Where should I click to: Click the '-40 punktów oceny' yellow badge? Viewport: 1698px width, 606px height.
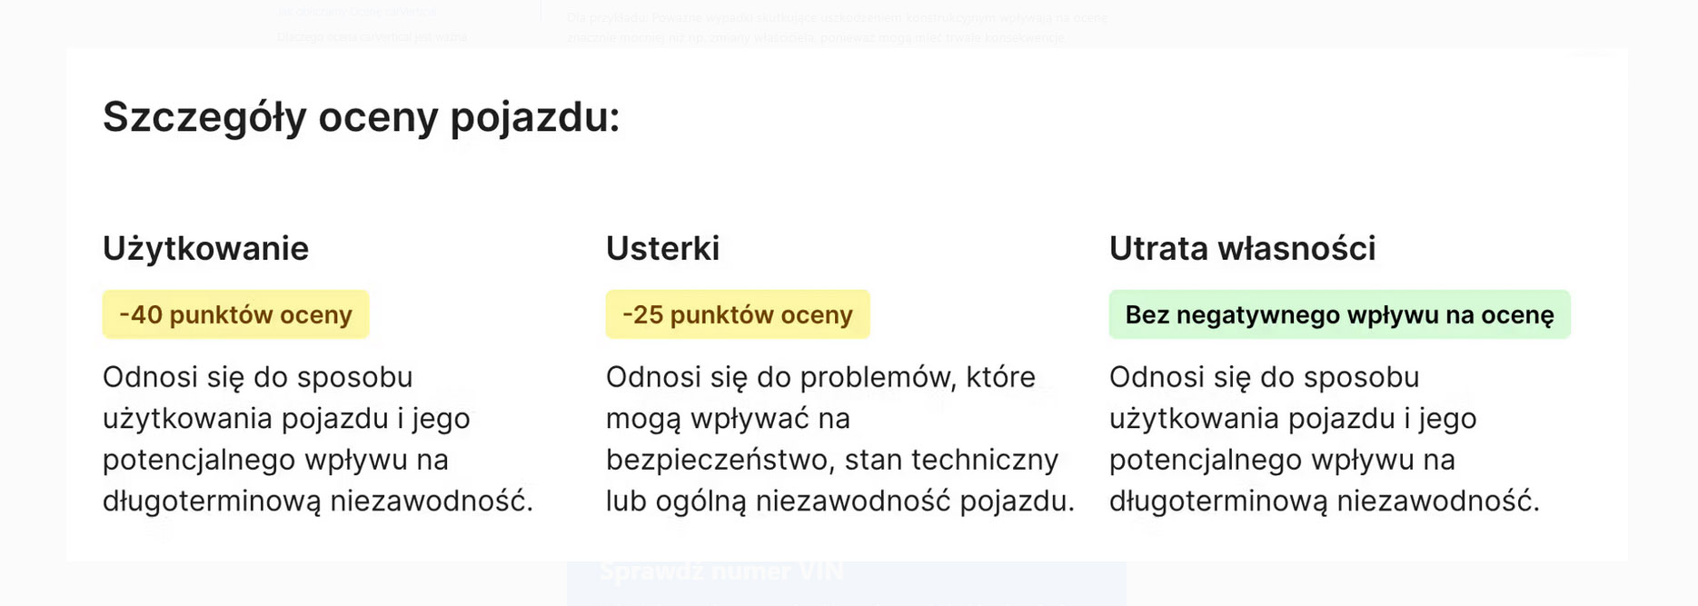pos(235,314)
